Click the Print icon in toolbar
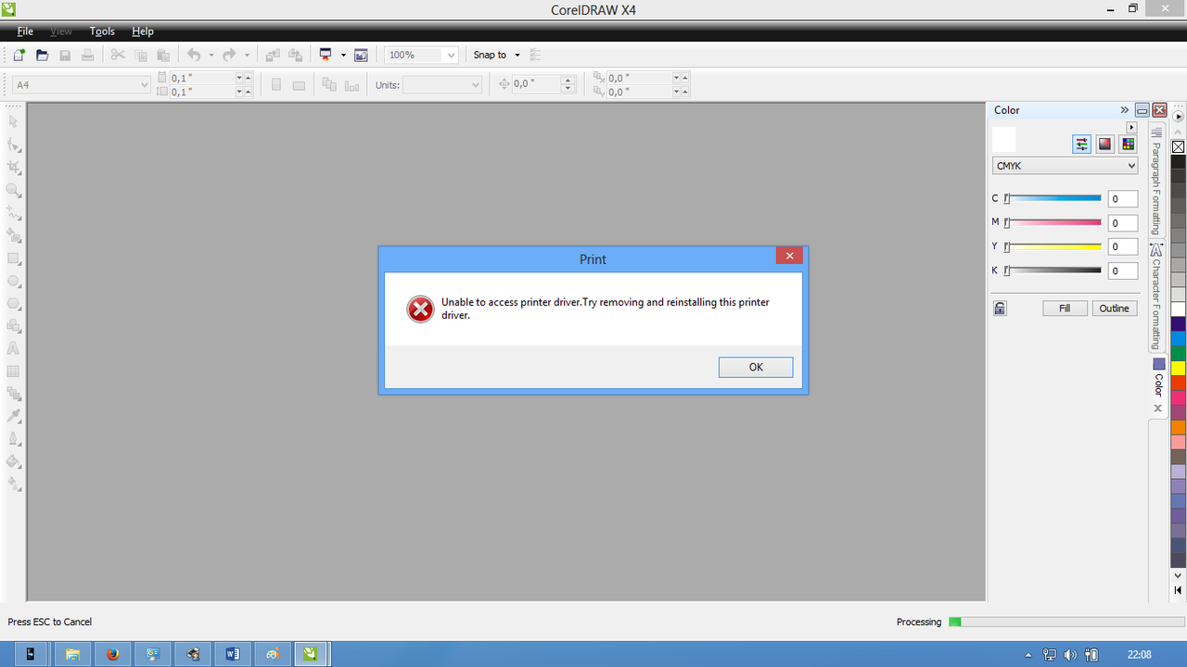This screenshot has height=667, width=1187. 87,56
